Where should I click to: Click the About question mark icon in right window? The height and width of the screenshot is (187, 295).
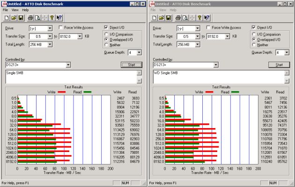[x=199, y=18]
